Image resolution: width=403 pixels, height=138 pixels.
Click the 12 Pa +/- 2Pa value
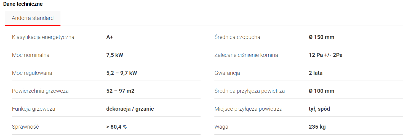point(325,55)
